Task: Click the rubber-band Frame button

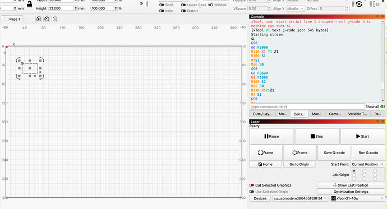Action: click(300, 152)
